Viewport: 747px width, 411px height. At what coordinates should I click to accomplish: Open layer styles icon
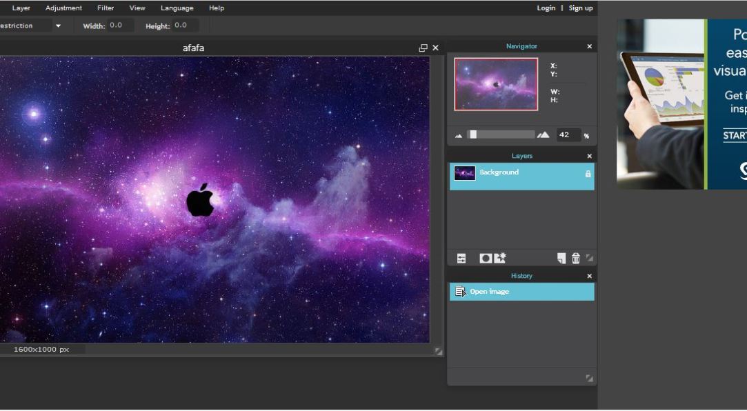coord(500,258)
